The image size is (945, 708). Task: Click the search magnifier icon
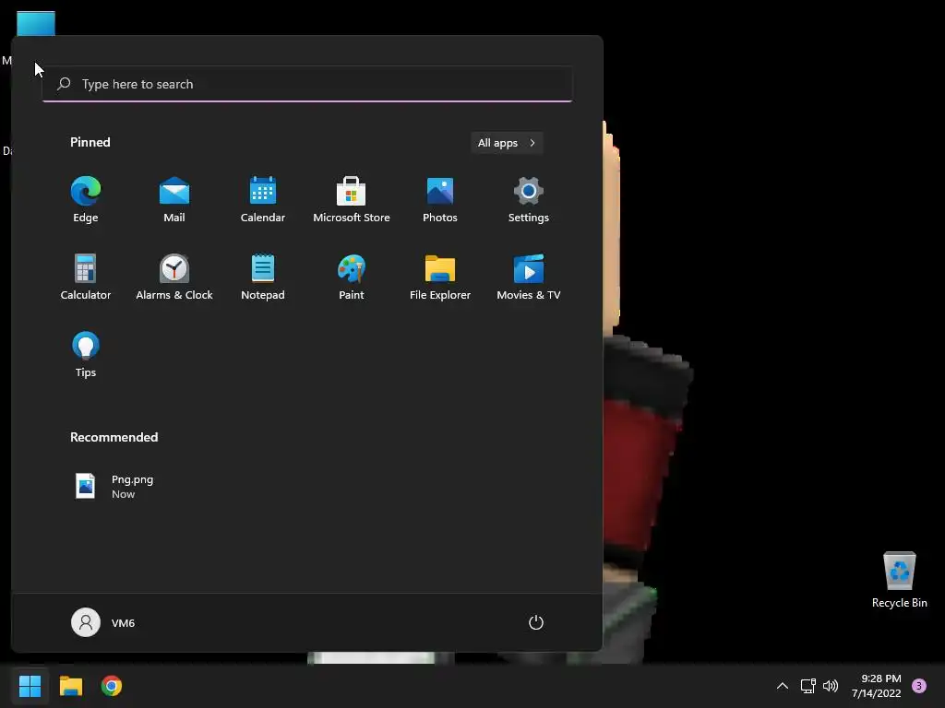64,84
